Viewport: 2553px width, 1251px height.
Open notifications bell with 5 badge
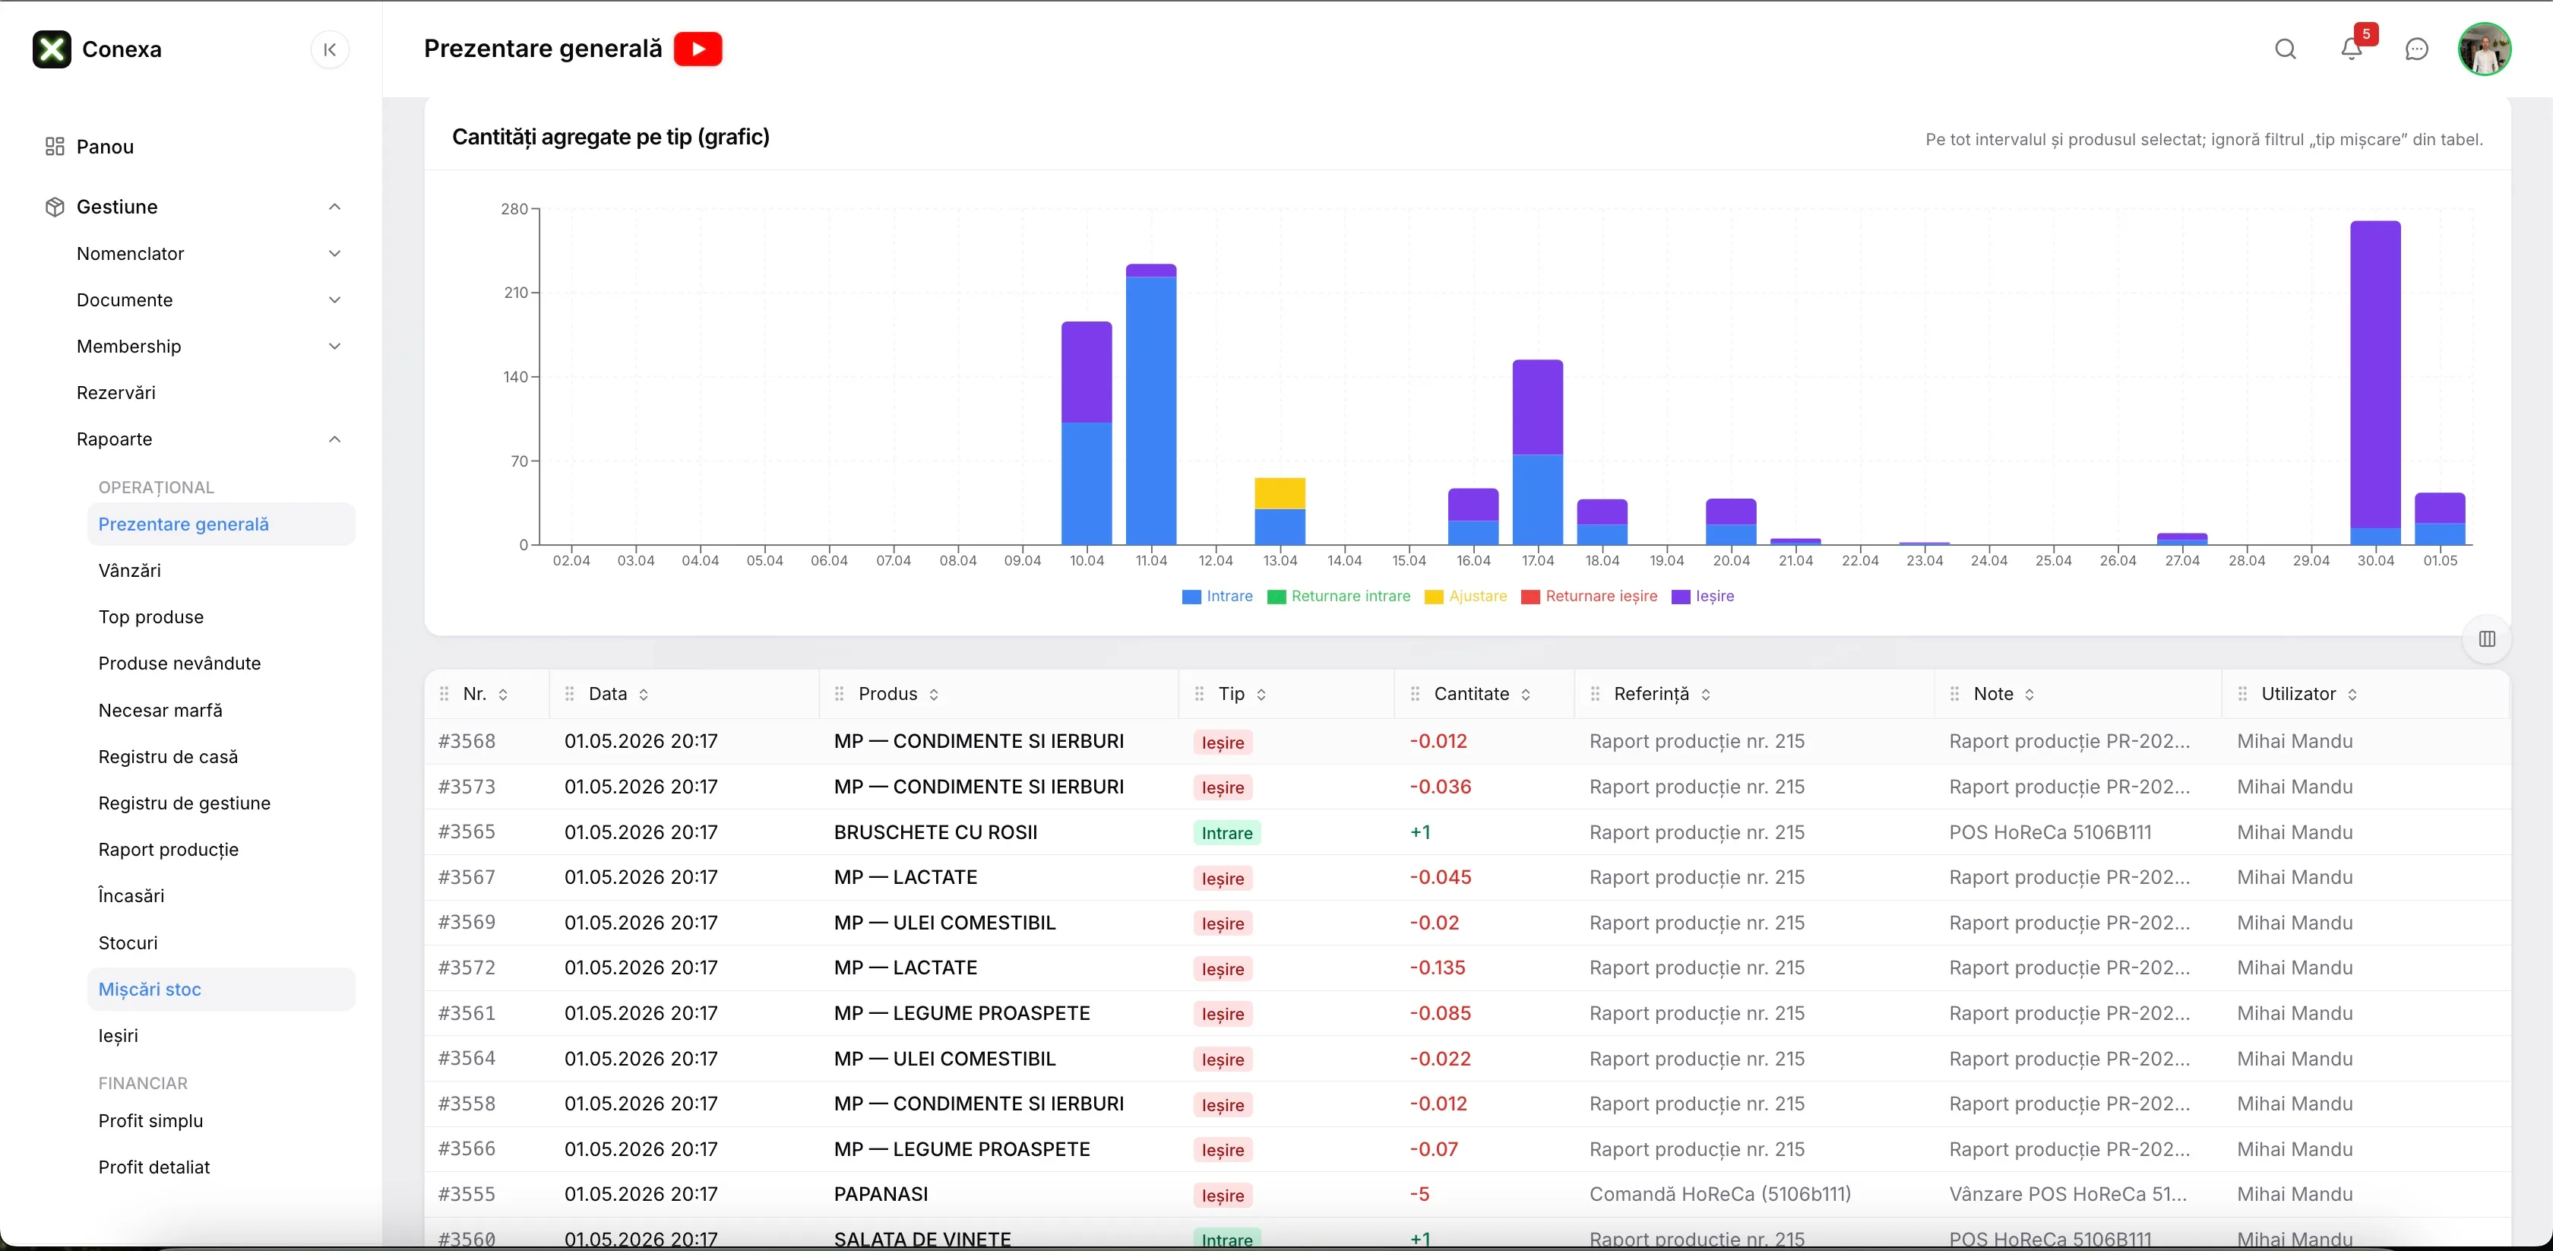(x=2352, y=49)
